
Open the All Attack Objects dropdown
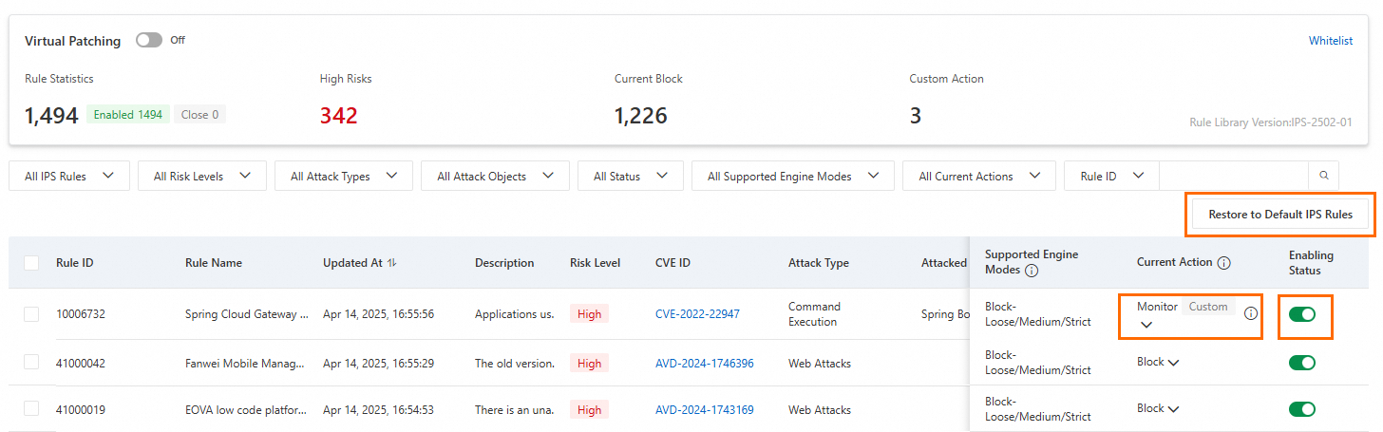[x=495, y=176]
